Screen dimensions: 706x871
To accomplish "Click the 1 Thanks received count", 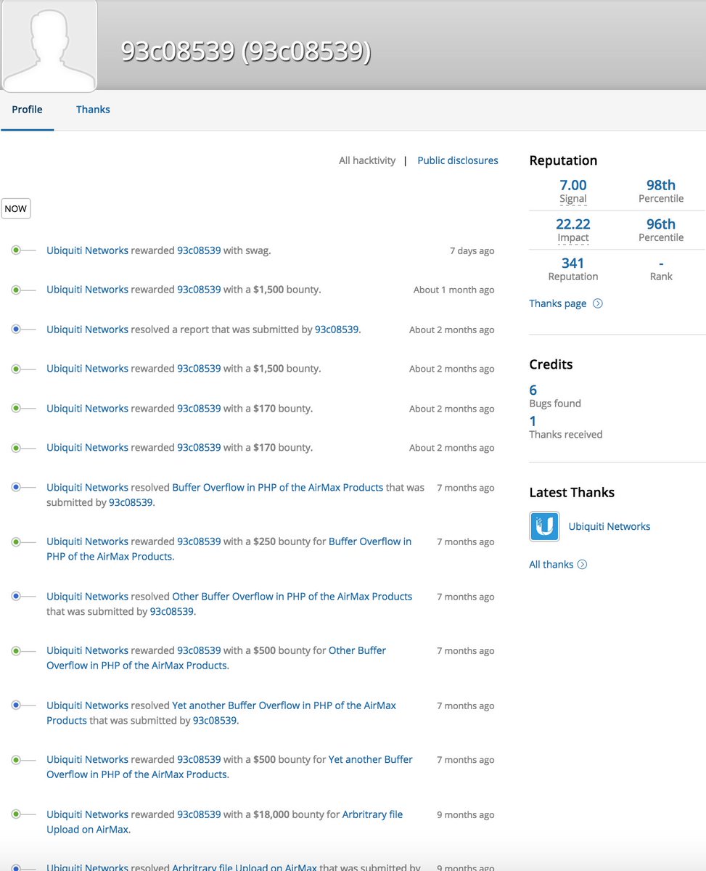I will point(533,421).
